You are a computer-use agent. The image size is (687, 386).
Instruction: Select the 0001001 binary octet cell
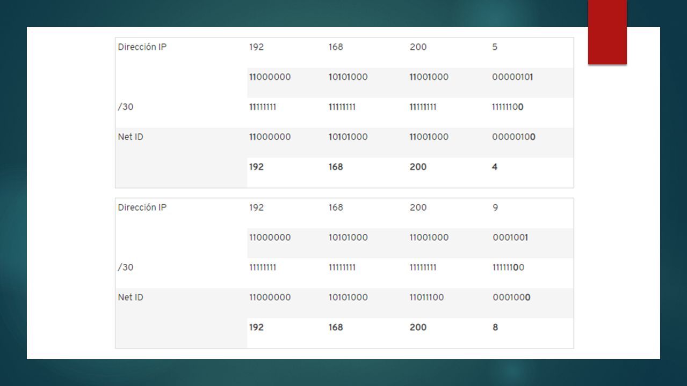point(510,237)
